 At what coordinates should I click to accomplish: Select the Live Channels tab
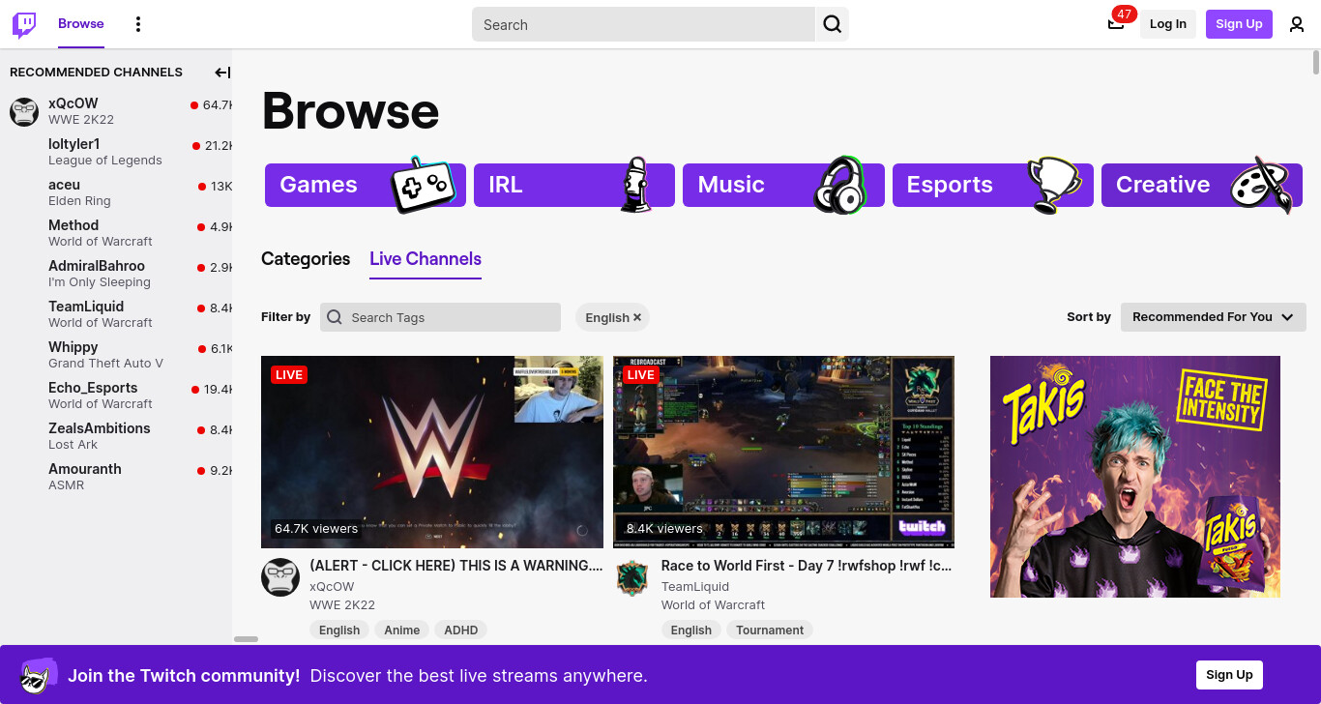426,259
